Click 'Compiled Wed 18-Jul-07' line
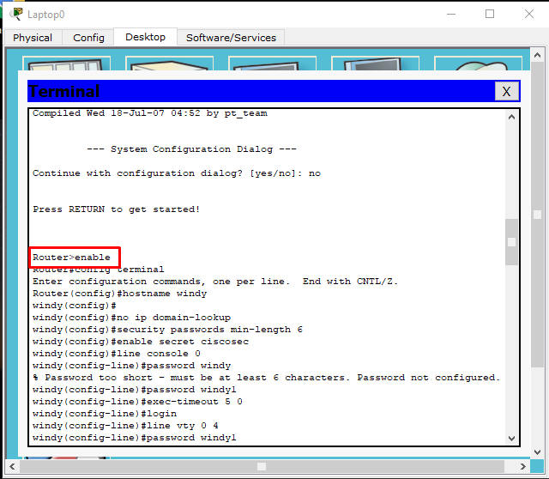Viewport: 549px width, 479px height. tap(150, 113)
